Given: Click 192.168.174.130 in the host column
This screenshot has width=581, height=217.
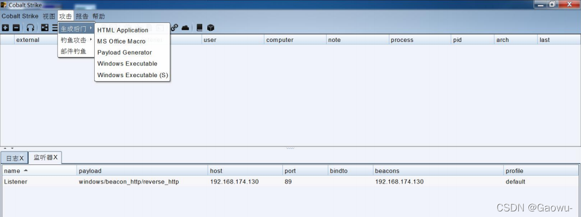Looking at the screenshot, I should tap(234, 182).
